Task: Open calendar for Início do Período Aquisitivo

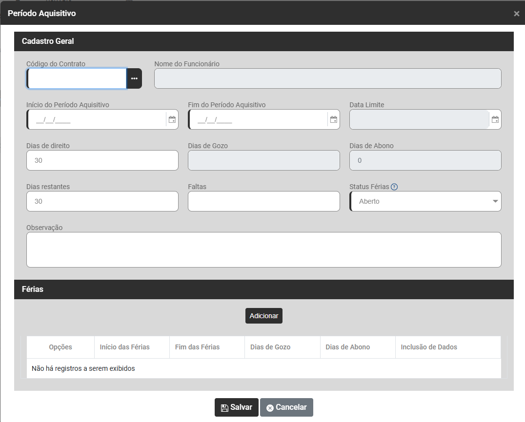Action: tap(172, 119)
